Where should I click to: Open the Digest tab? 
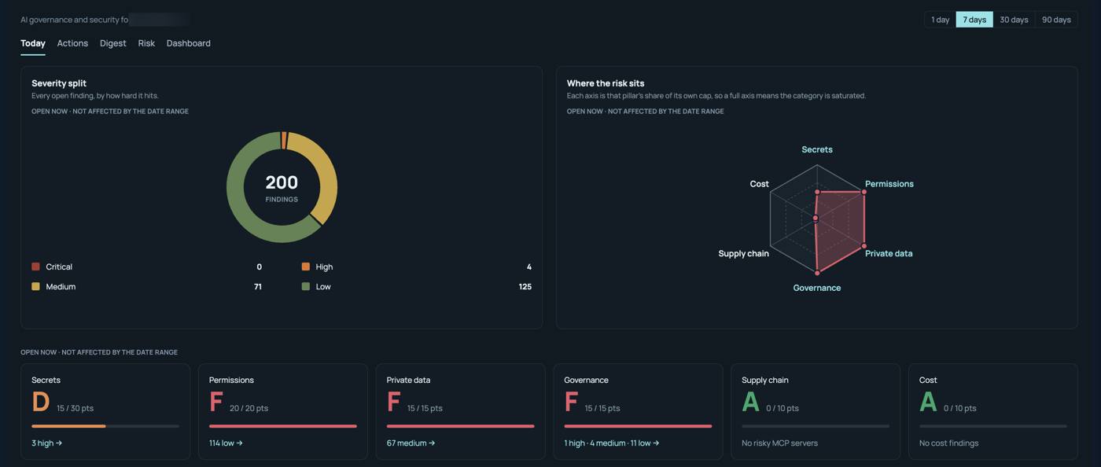pyautogui.click(x=113, y=43)
